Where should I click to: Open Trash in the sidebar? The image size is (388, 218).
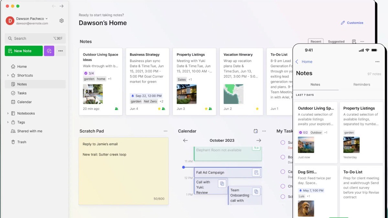pyautogui.click(x=22, y=142)
